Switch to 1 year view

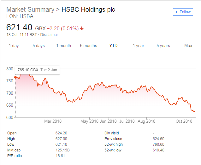coord(138,46)
